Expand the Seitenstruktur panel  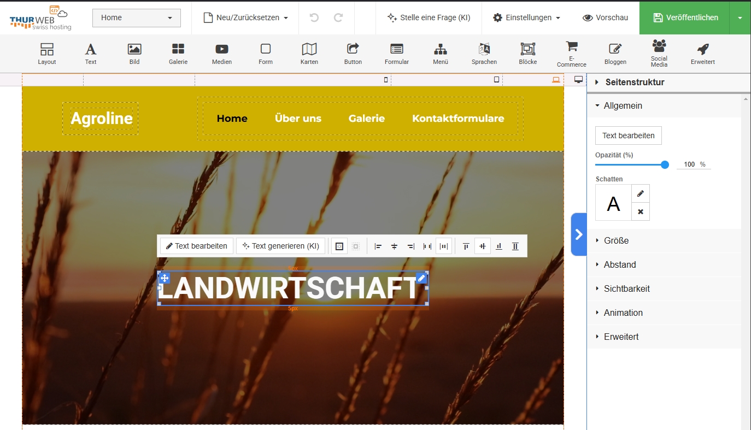coord(634,83)
